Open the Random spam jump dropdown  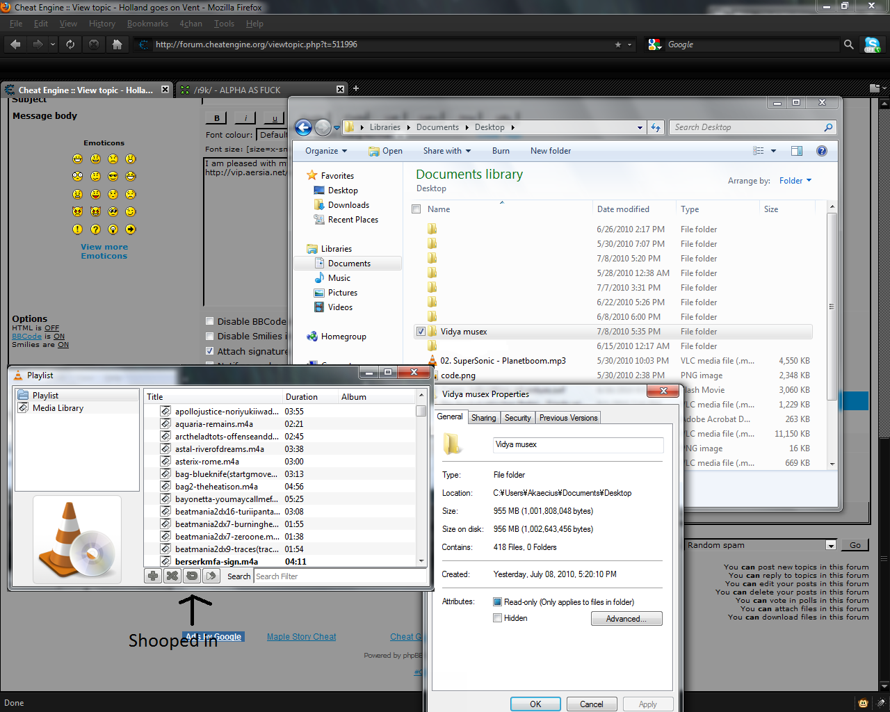[x=830, y=545]
